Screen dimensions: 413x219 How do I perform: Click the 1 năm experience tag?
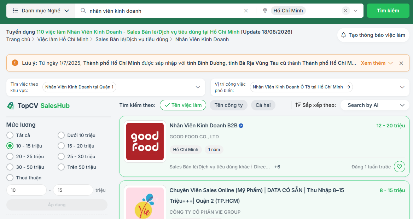pos(214,150)
